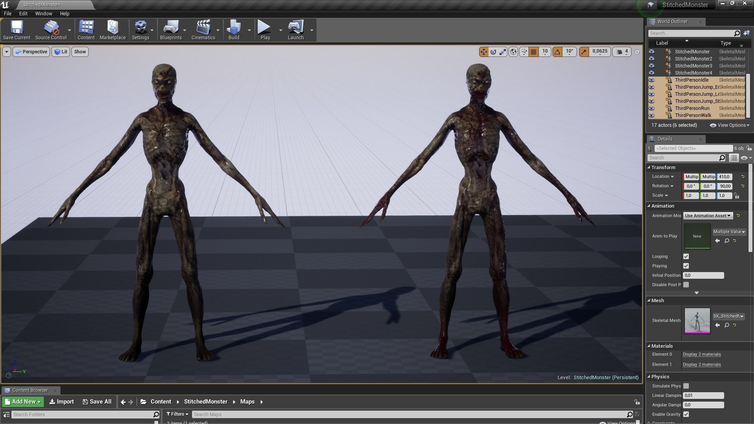Toggle Details property matrix grid icon
This screenshot has width=754, height=424.
tap(733, 158)
